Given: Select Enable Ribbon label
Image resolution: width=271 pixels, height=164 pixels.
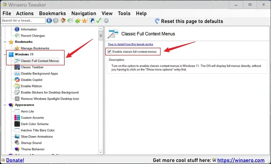Looking at the screenshot, I should [x=31, y=86].
